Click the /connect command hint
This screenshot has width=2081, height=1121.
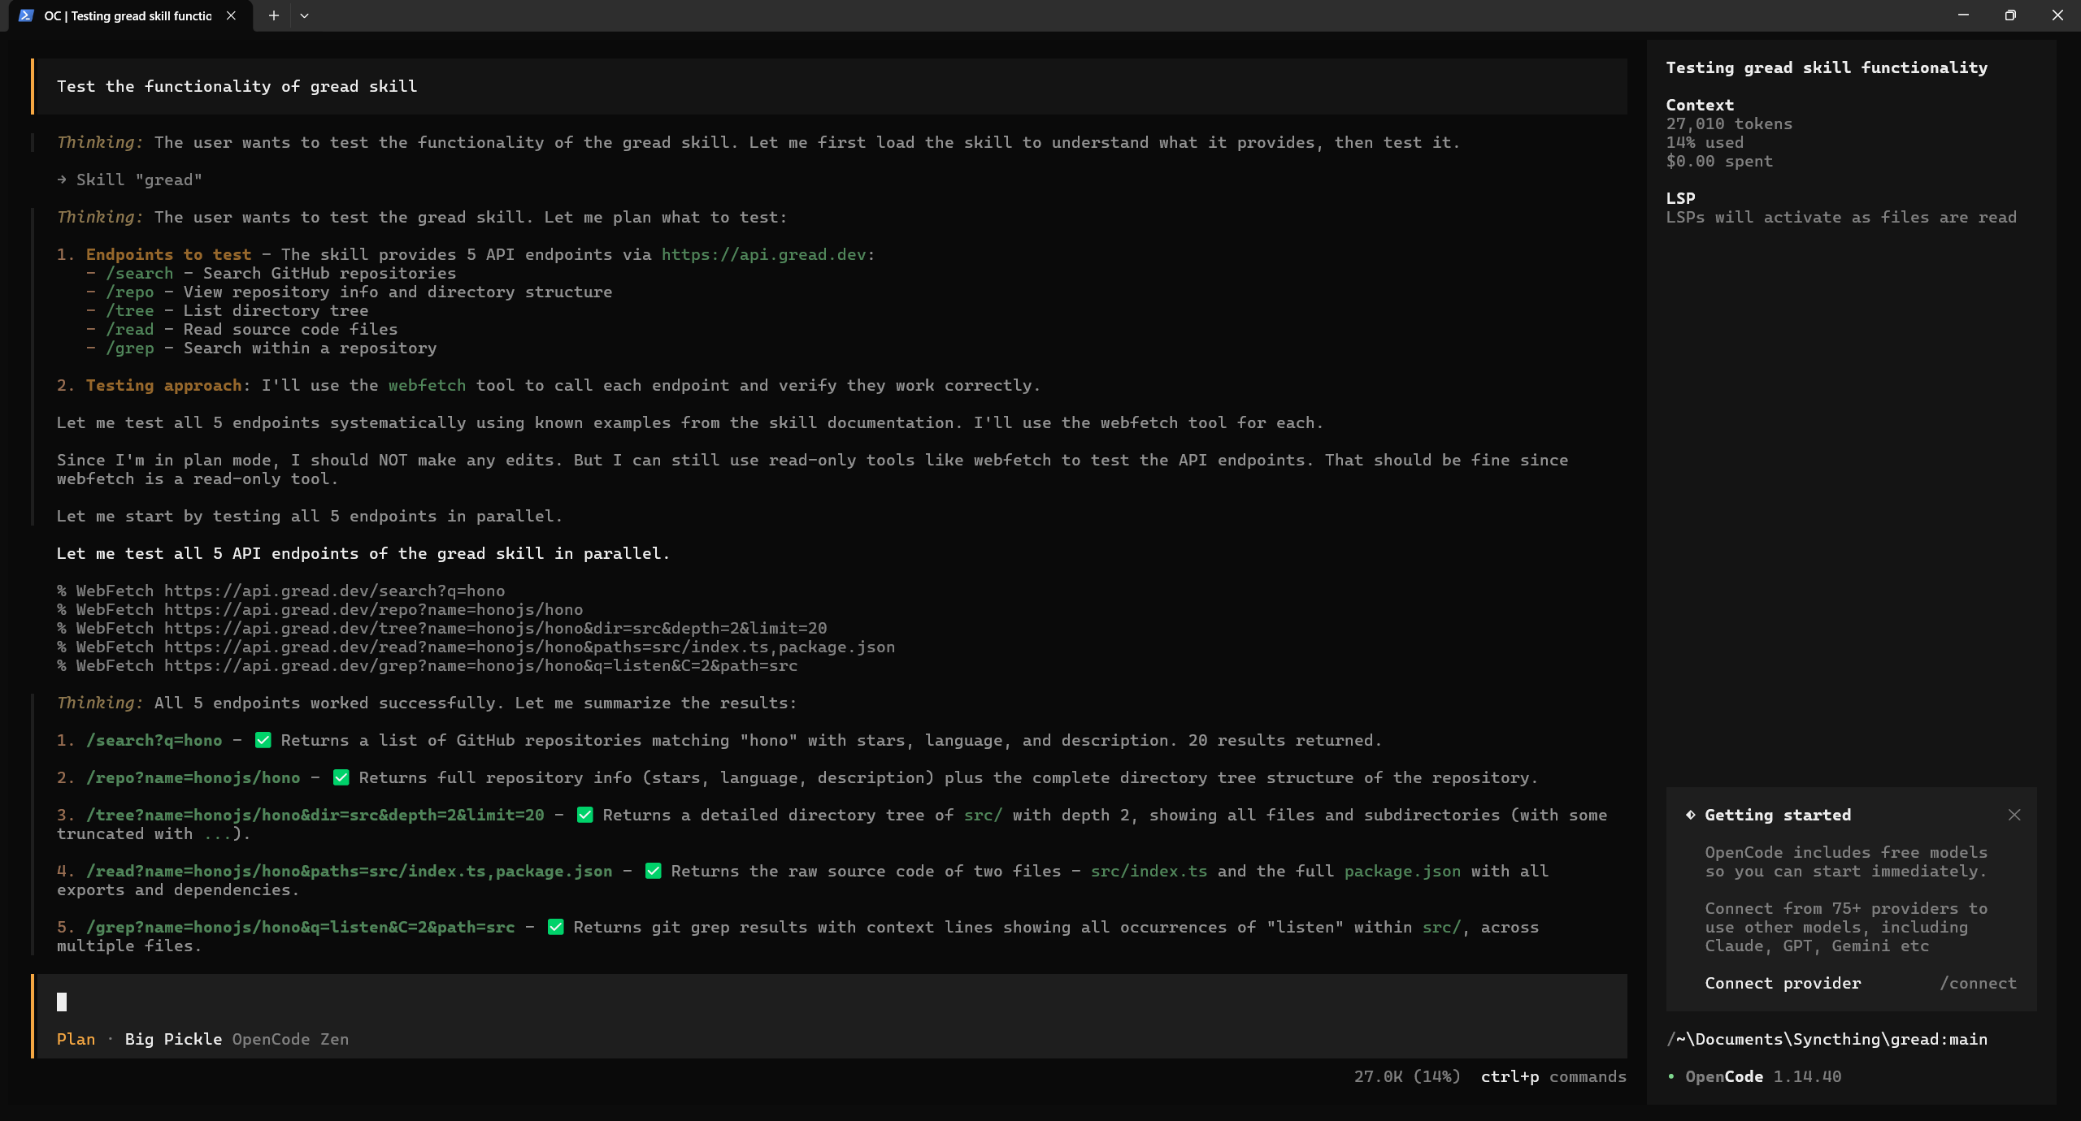click(1978, 983)
